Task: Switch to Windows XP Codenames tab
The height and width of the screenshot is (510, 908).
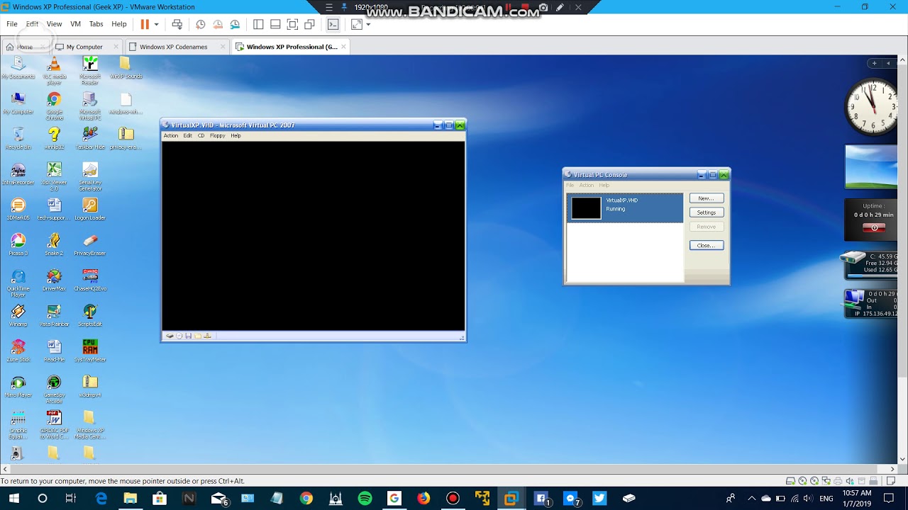Action: (x=174, y=47)
